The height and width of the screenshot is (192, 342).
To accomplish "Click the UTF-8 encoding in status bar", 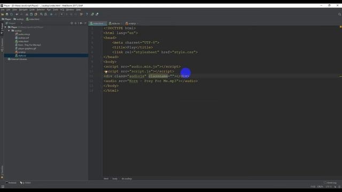I will [x=329, y=187].
